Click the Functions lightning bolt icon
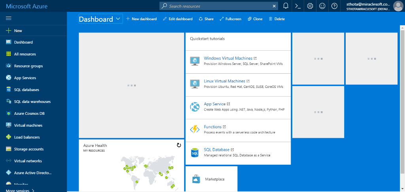The height and width of the screenshot is (192, 405). 195,129
